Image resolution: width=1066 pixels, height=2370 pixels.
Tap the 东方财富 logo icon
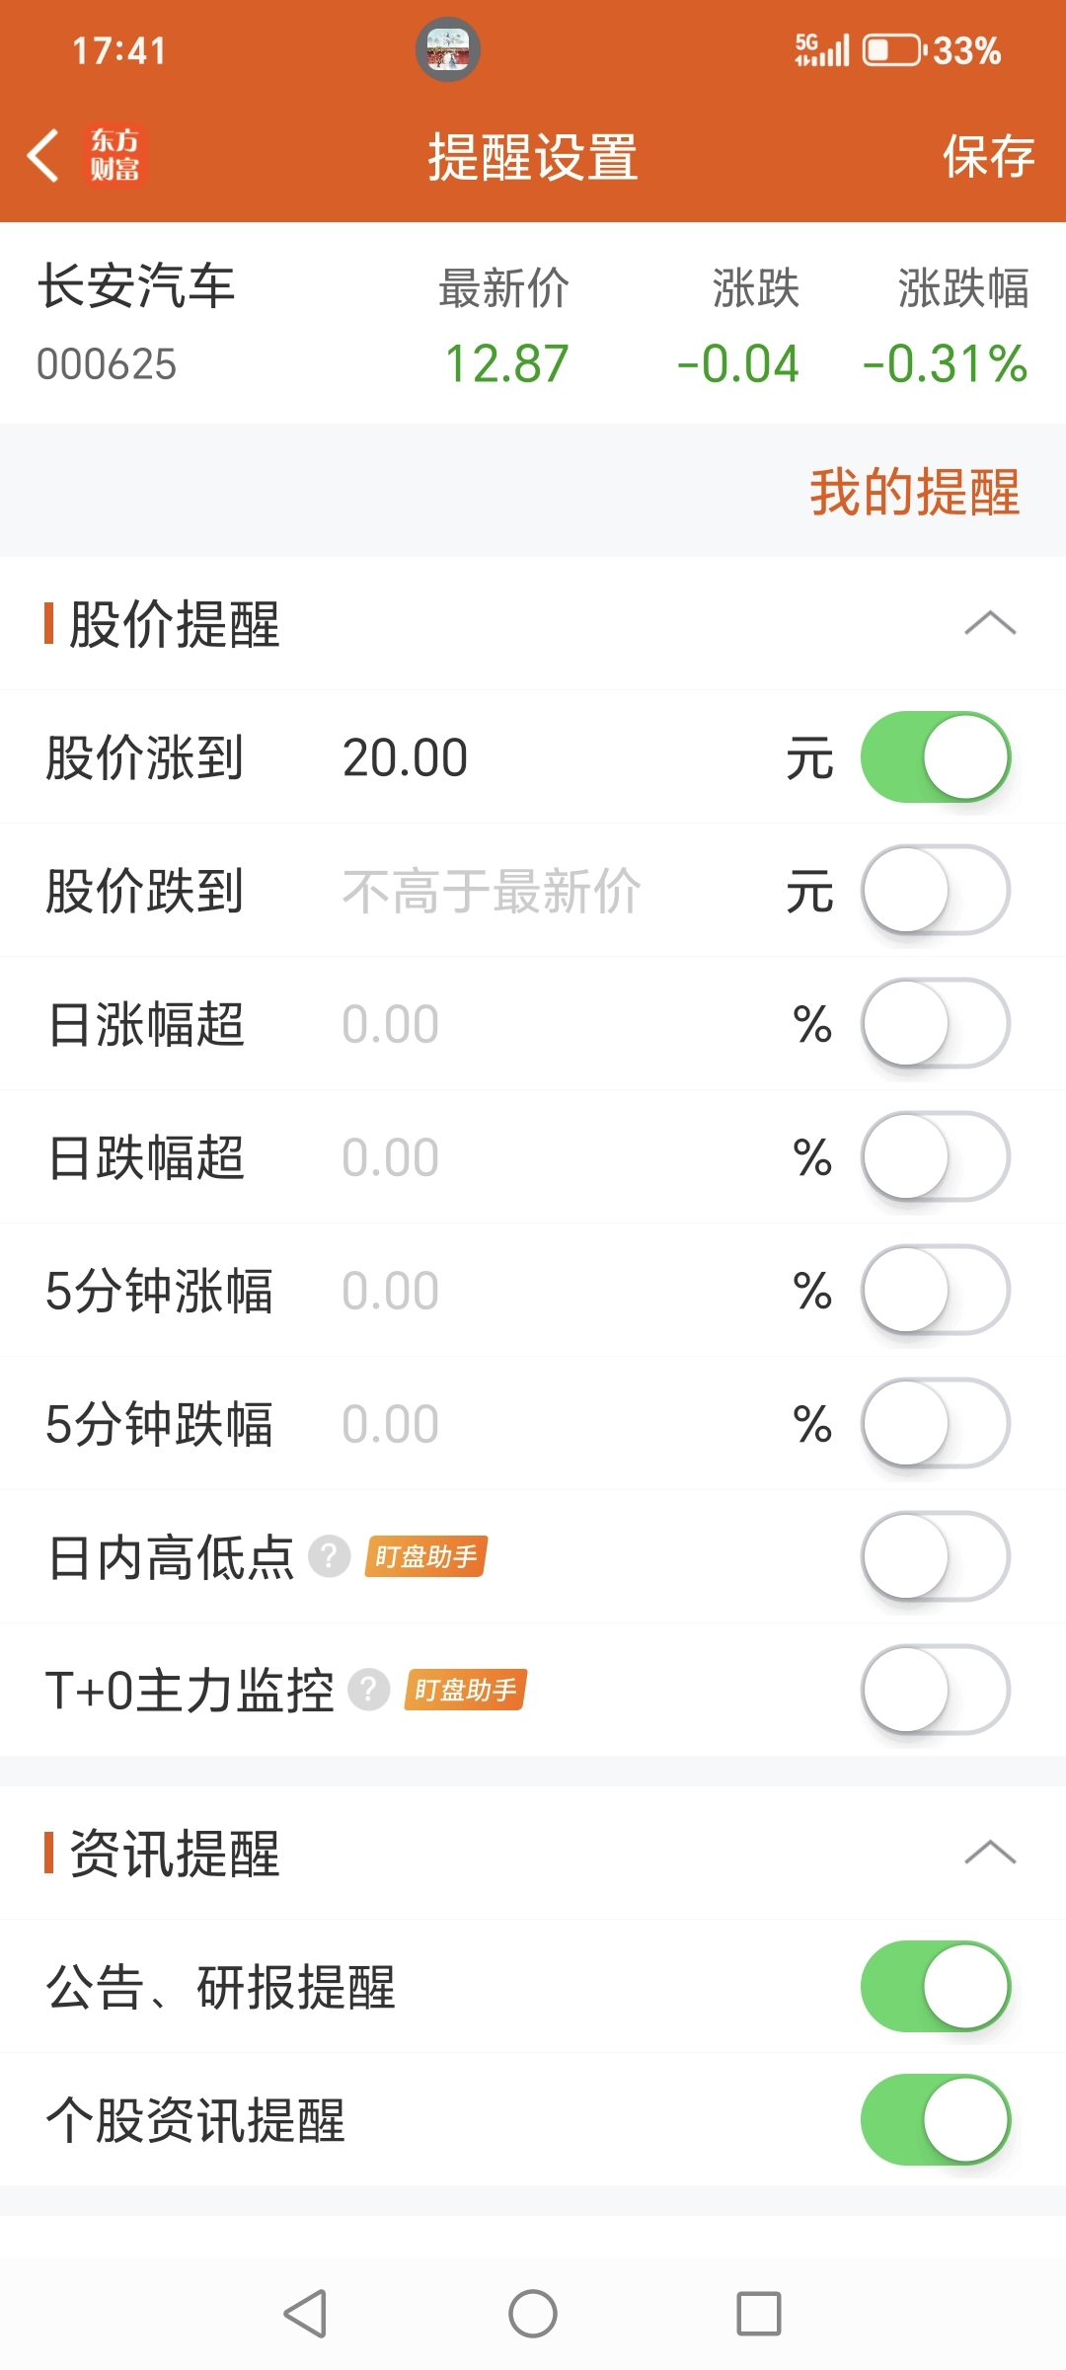pyautogui.click(x=115, y=155)
